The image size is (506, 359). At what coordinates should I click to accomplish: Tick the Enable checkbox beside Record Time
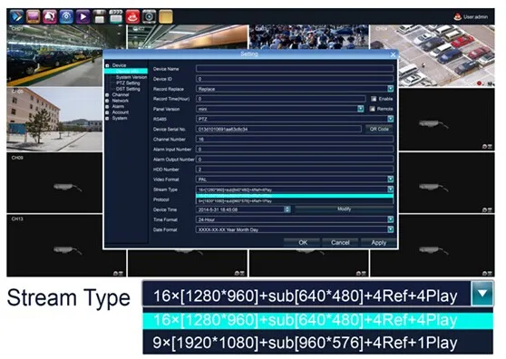pyautogui.click(x=374, y=99)
